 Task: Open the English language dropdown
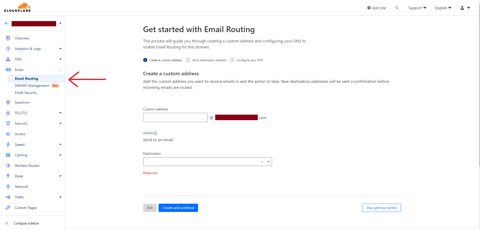pyautogui.click(x=442, y=8)
